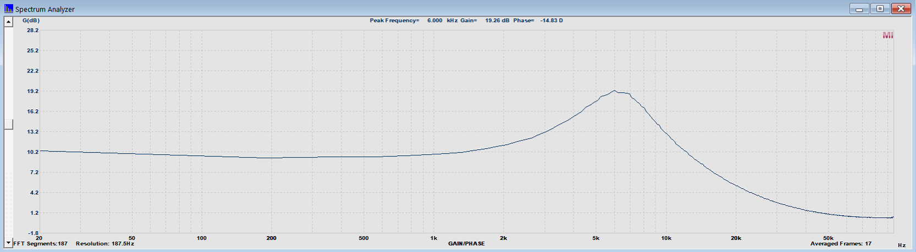Click the red MI logo mark
This screenshot has width=916, height=252.
point(887,35)
